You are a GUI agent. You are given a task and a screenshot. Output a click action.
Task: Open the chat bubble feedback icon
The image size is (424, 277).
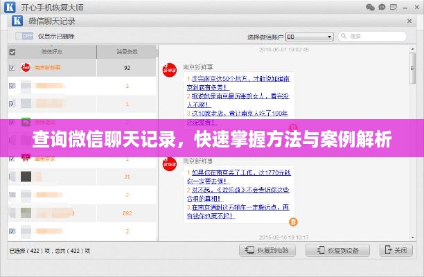[382, 7]
